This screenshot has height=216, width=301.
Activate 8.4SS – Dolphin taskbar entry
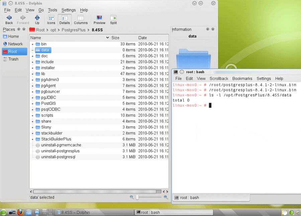pyautogui.click(x=94, y=212)
